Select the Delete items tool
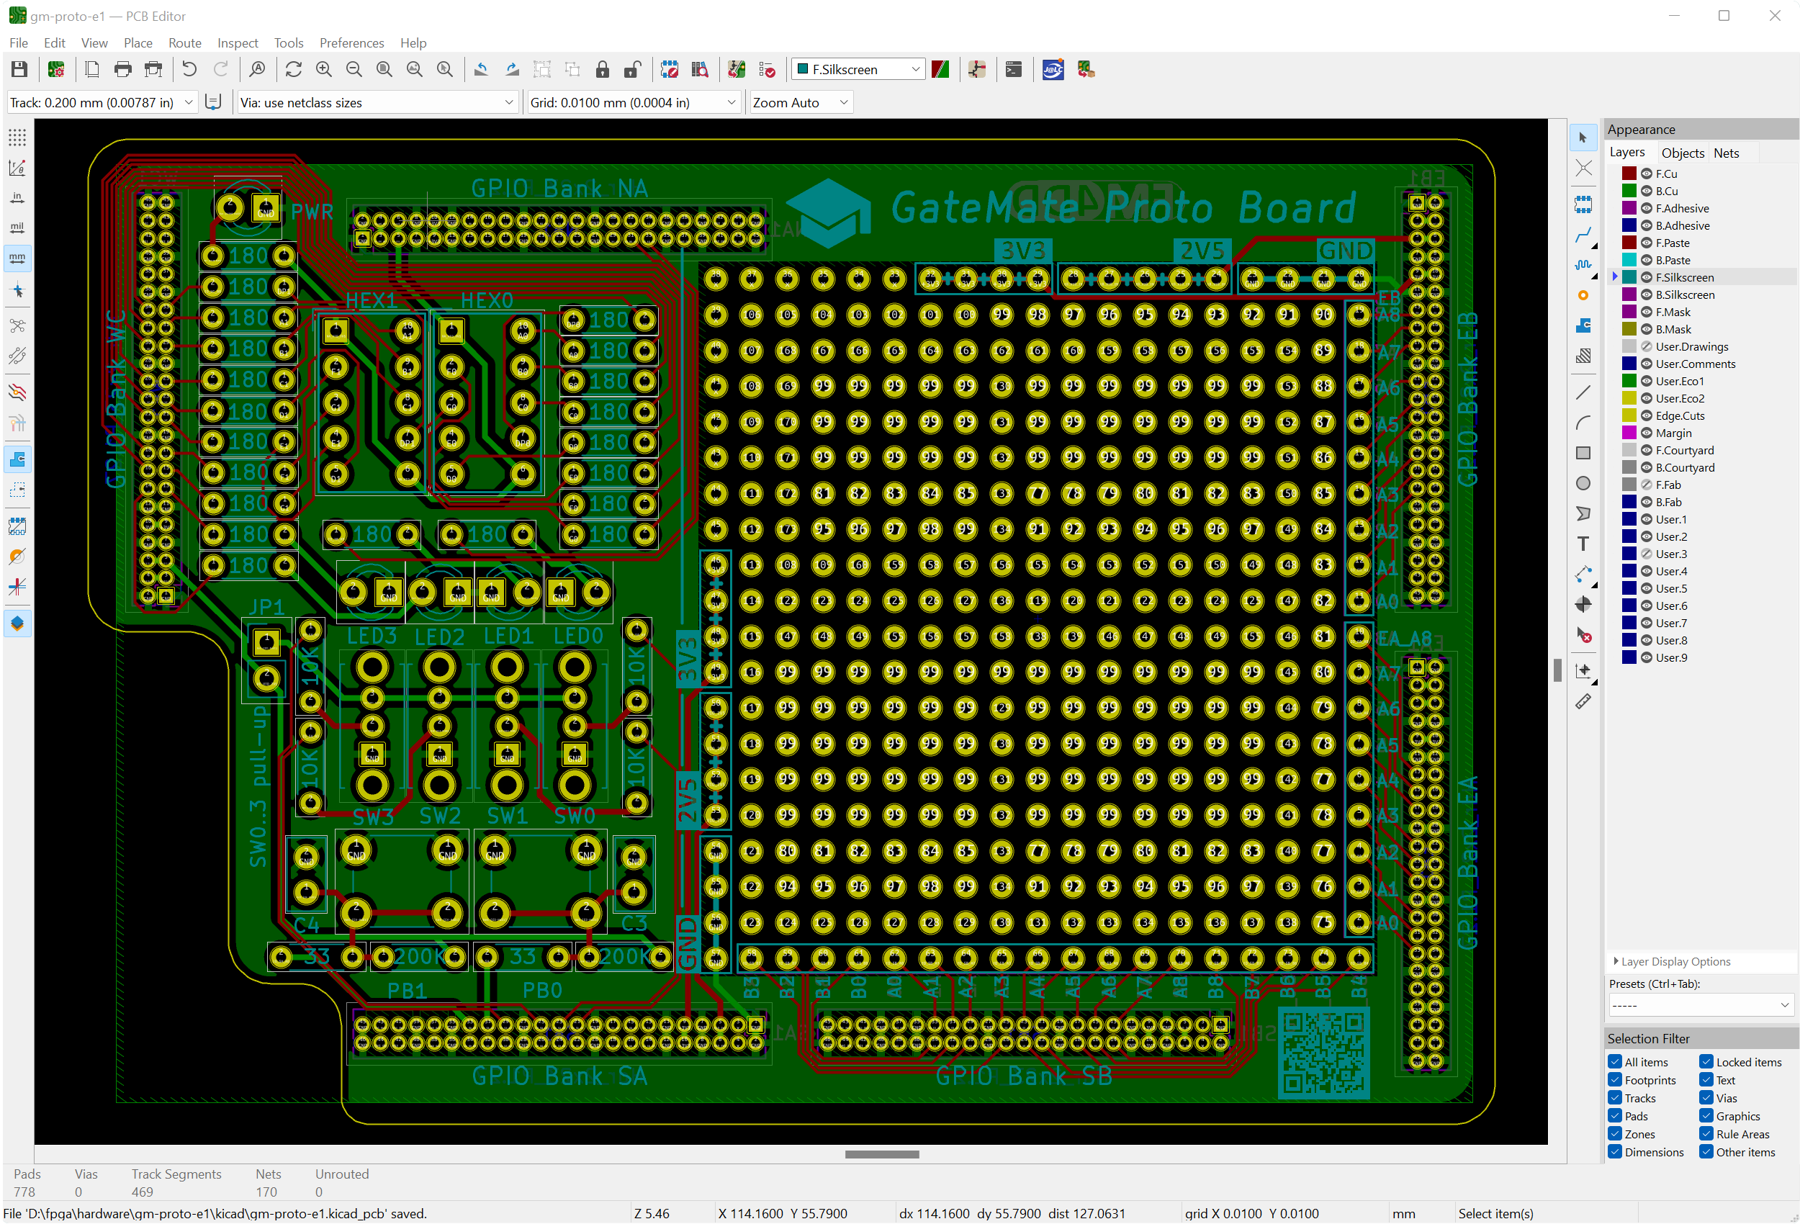This screenshot has height=1224, width=1800. (1583, 635)
